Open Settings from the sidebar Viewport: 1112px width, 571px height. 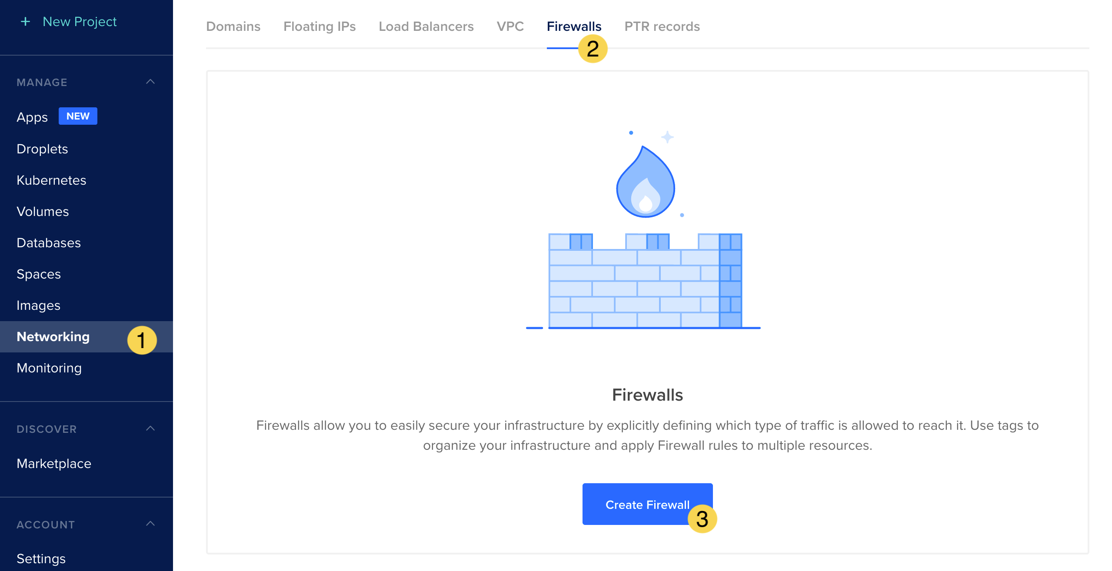[40, 558]
